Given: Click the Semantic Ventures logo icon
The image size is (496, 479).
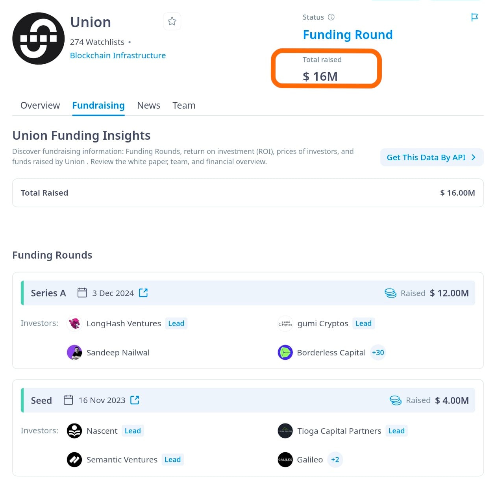Looking at the screenshot, I should [74, 459].
